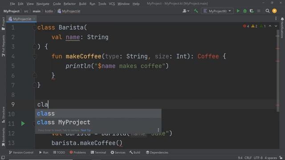Click the green weak warnings indicator
The width and height of the screenshot is (285, 160).
(x=263, y=26)
